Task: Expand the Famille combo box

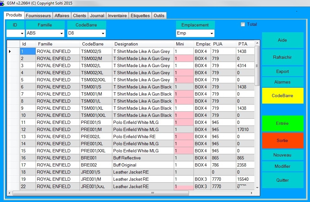Action: coord(61,33)
